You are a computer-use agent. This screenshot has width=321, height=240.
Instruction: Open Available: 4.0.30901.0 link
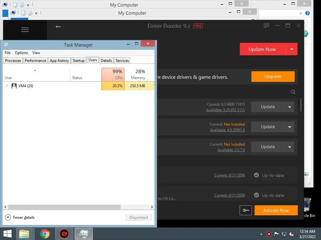[x=228, y=130]
